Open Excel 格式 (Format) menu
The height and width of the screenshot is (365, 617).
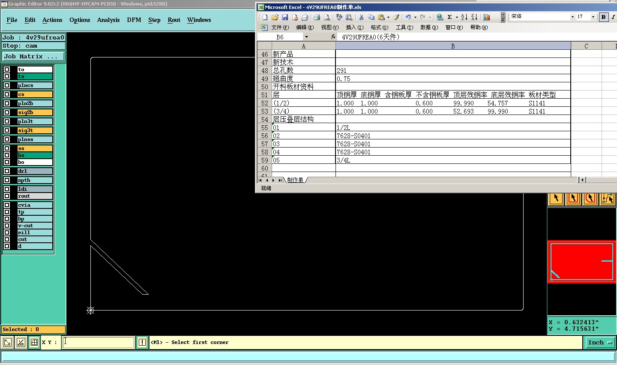379,27
